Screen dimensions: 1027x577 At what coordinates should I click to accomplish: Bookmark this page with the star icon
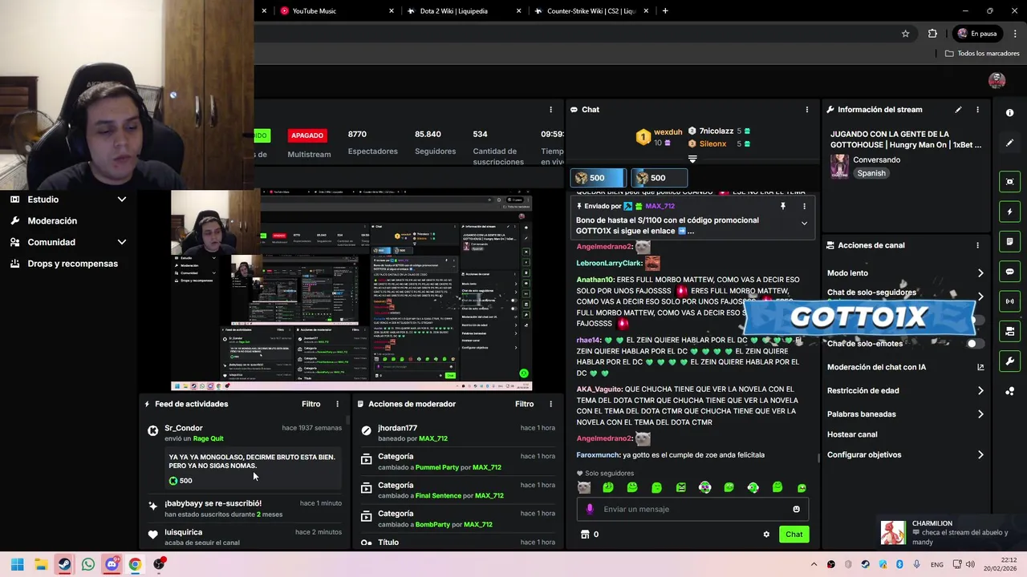906,34
